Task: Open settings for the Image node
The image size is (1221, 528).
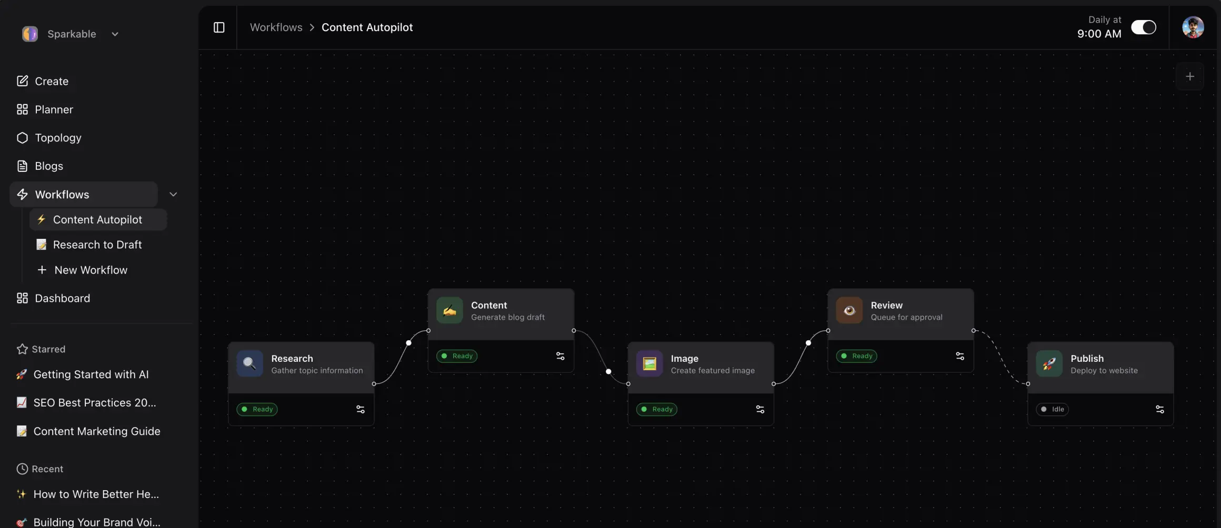Action: click(x=760, y=409)
